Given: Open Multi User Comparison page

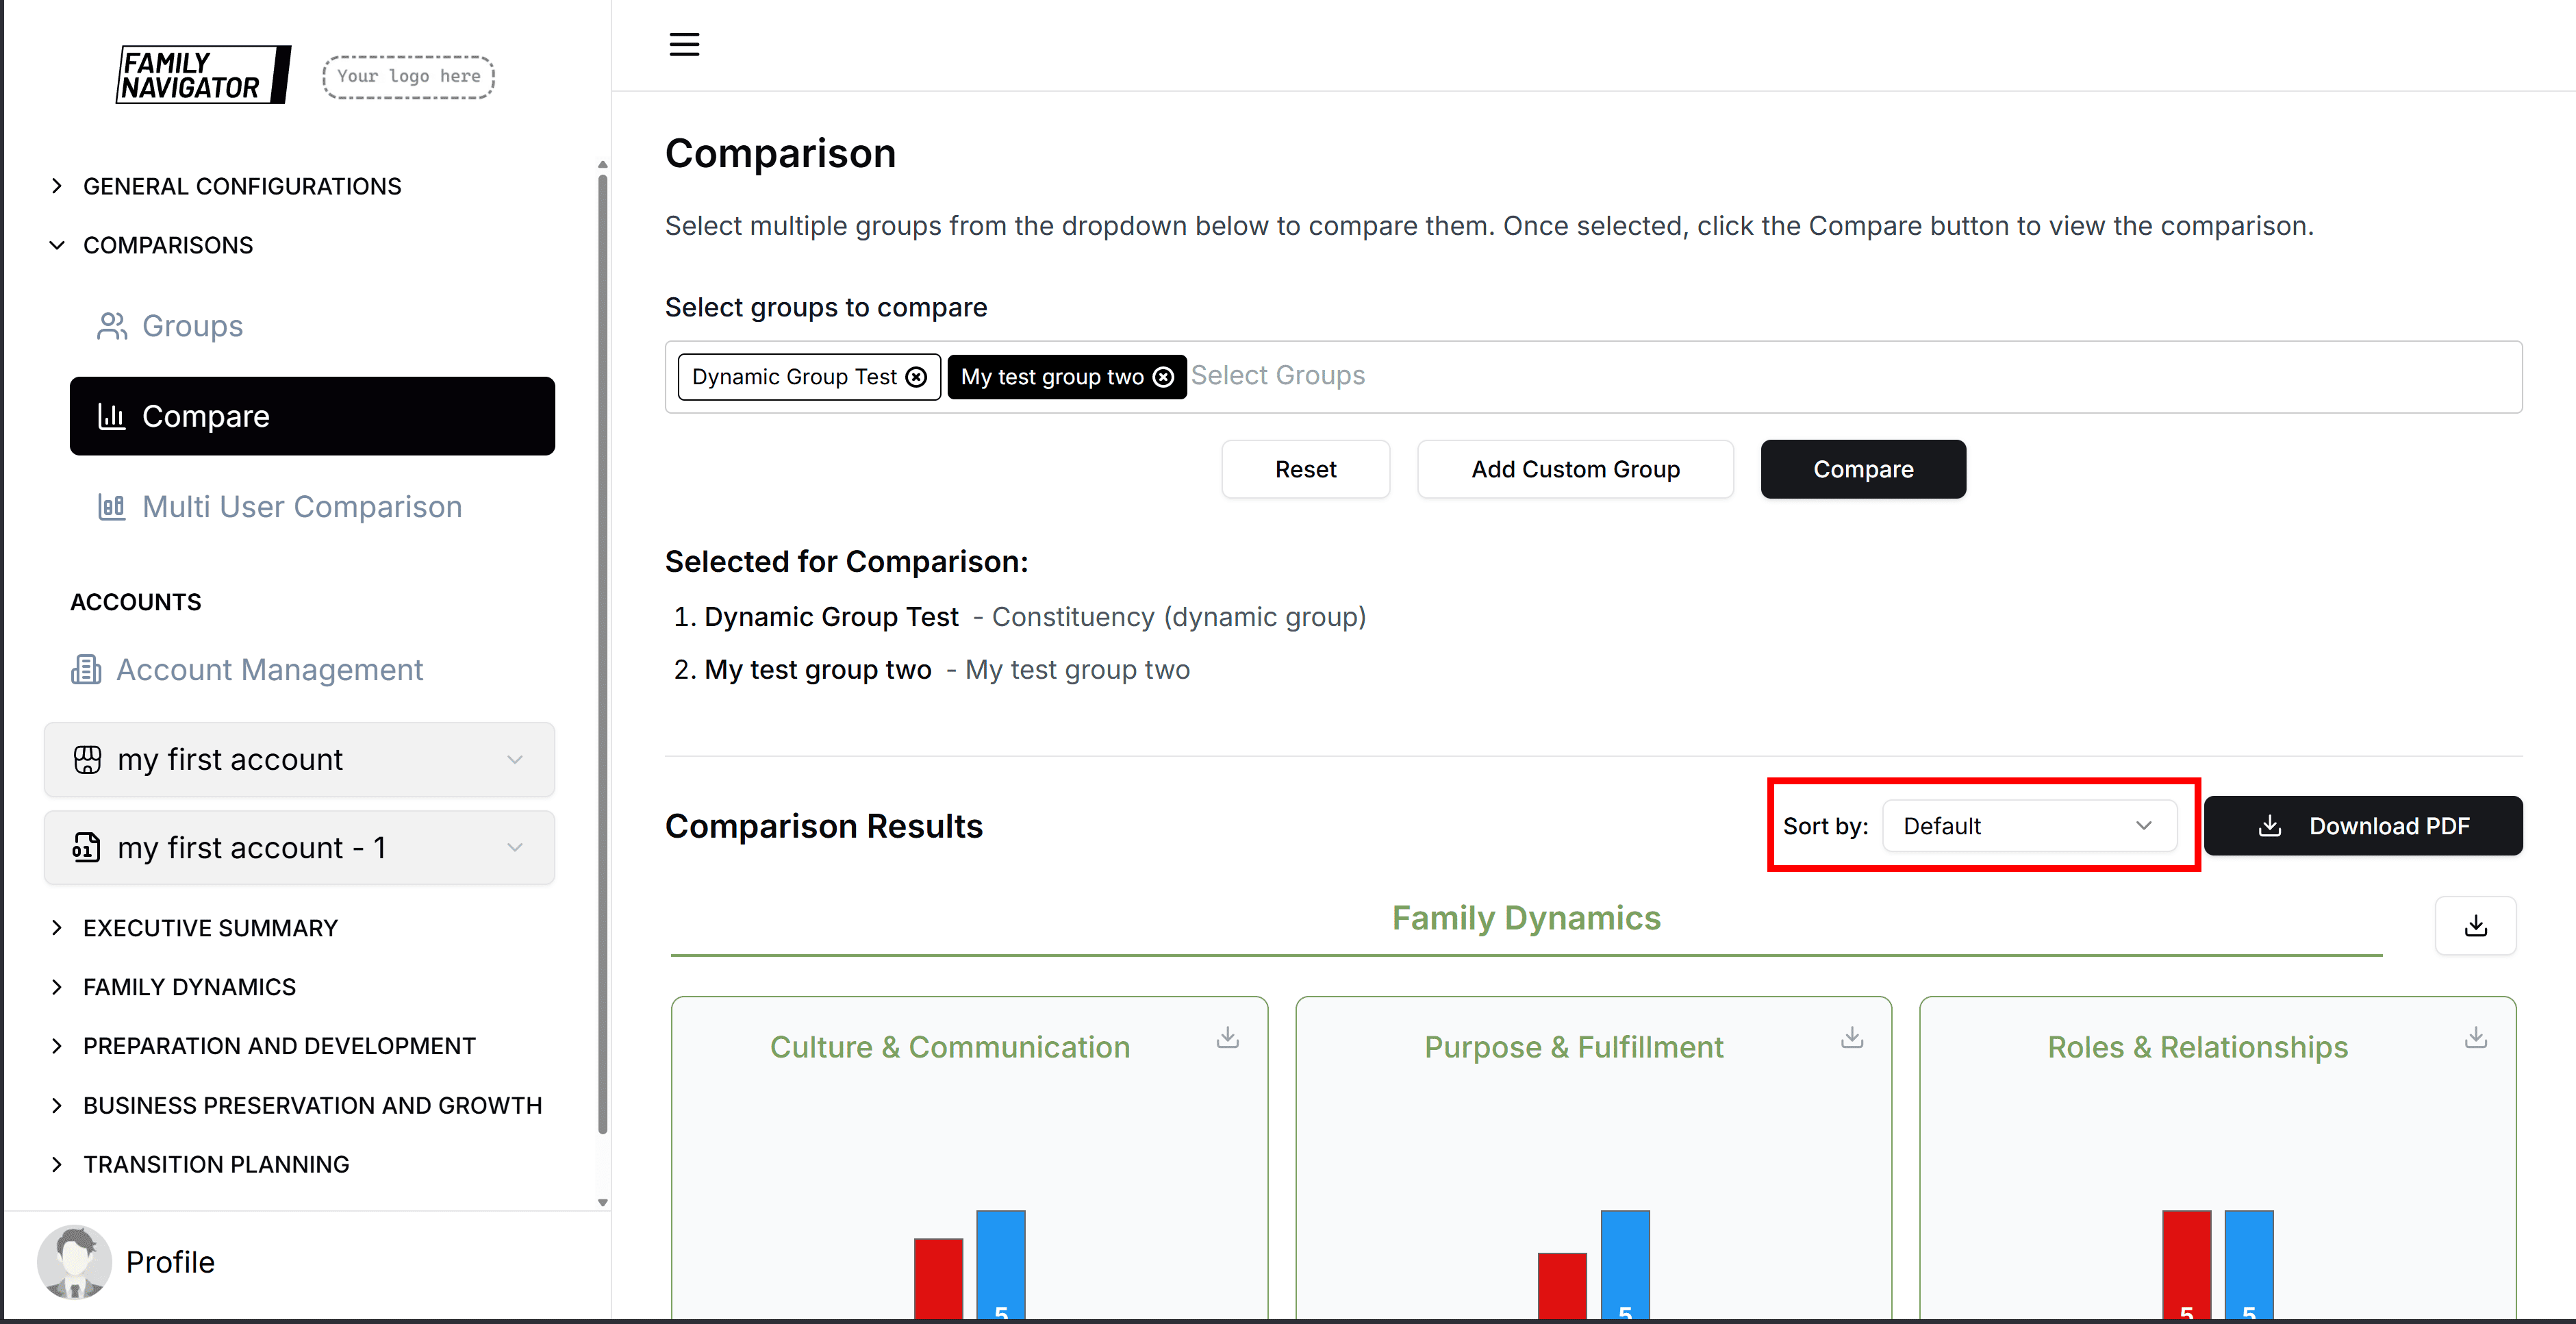Looking at the screenshot, I should pos(301,506).
